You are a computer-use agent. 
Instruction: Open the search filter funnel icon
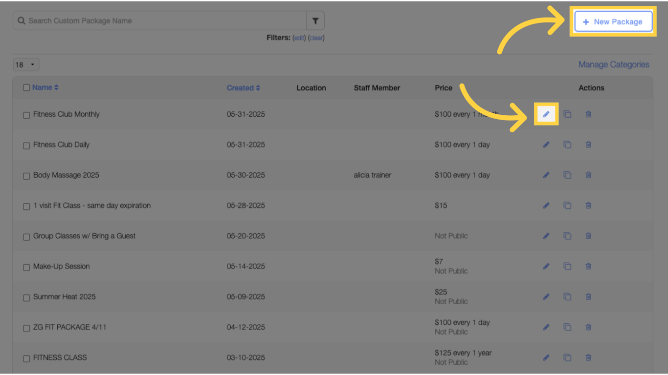tap(315, 21)
